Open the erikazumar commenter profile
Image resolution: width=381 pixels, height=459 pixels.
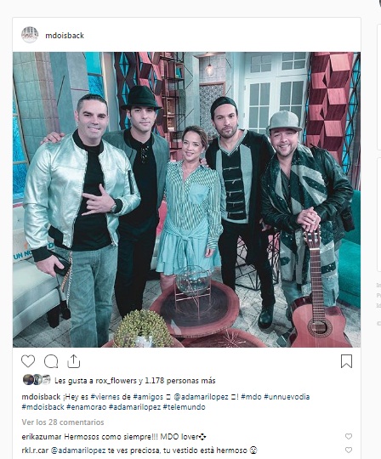point(42,437)
